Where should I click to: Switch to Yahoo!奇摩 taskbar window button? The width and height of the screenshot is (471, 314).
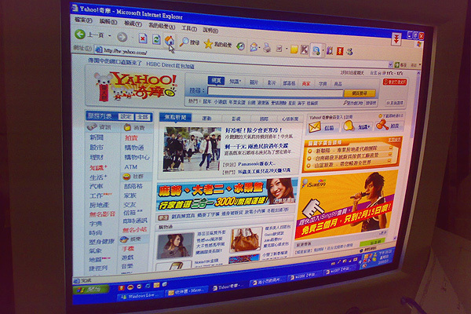click(x=229, y=287)
